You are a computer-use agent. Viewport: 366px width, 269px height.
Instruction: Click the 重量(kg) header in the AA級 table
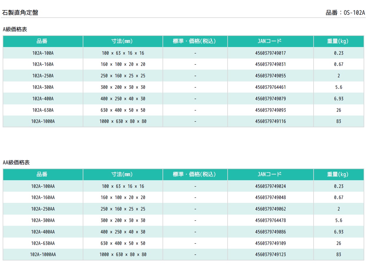(338, 174)
